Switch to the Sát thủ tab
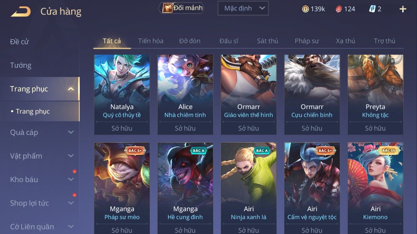This screenshot has width=417, height=234. [x=268, y=41]
